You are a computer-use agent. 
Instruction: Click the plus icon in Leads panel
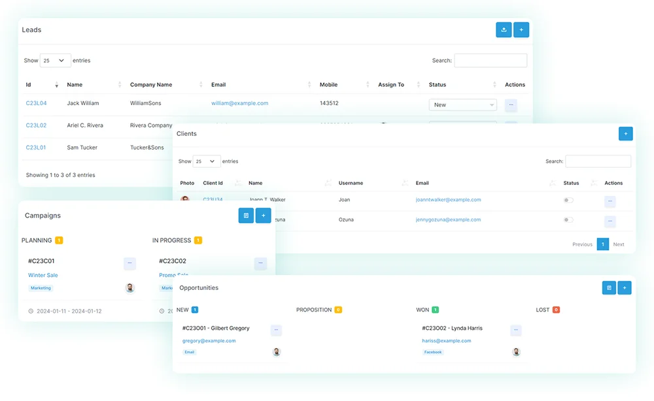(x=521, y=30)
